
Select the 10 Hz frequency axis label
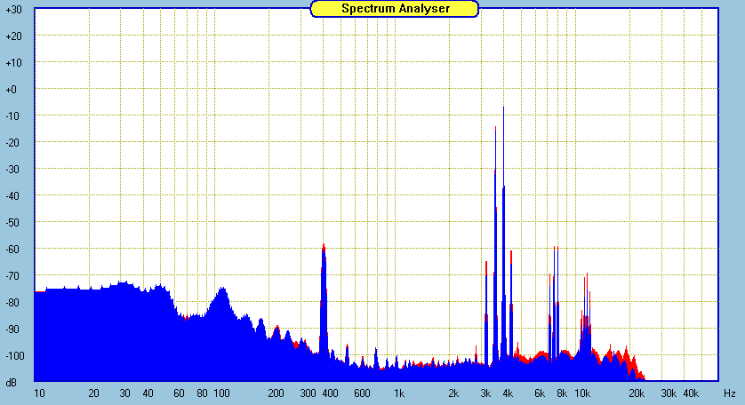pyautogui.click(x=39, y=393)
